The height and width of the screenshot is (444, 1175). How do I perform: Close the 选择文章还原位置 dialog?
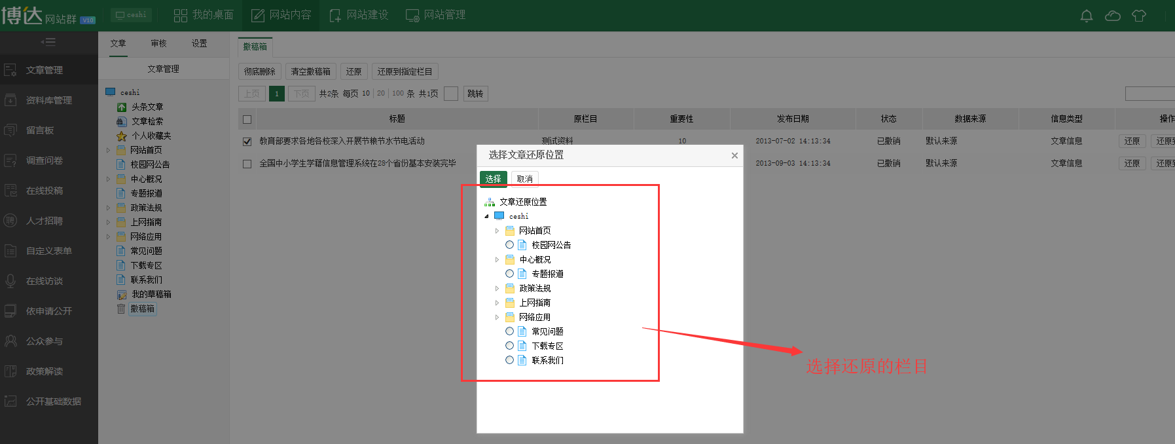[x=734, y=155]
